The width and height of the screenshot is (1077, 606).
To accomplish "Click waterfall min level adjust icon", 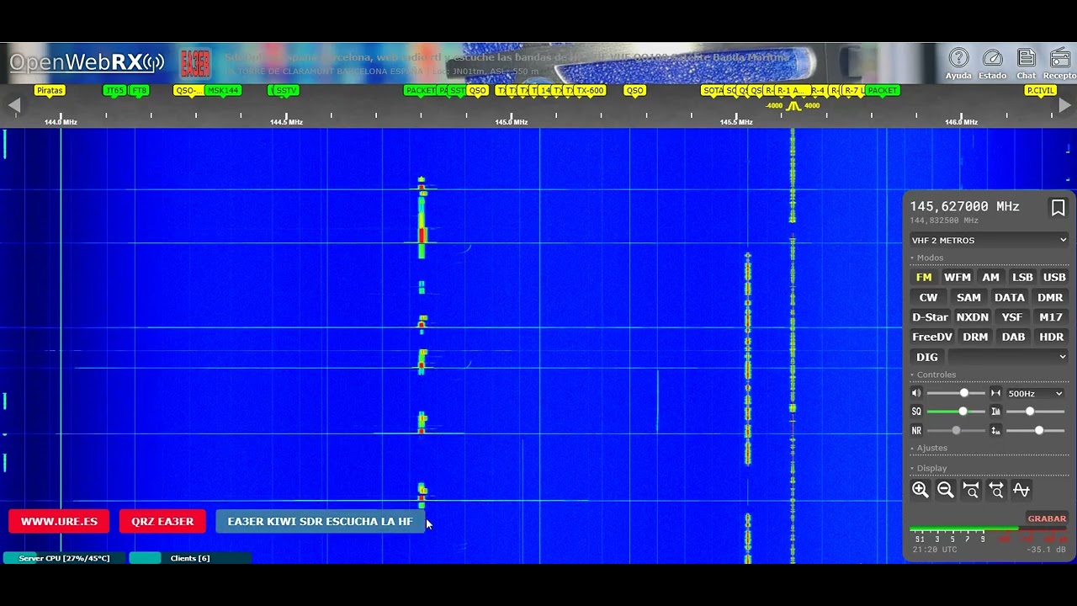I will point(995,430).
